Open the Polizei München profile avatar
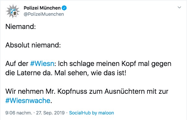Image resolution: width=187 pixels, height=120 pixels. pyautogui.click(x=13, y=11)
